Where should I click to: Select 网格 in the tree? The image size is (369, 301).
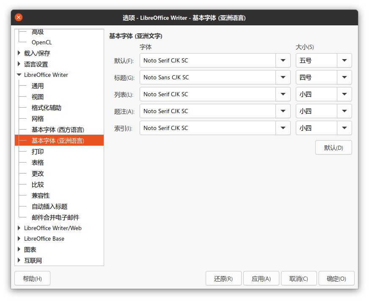point(38,119)
